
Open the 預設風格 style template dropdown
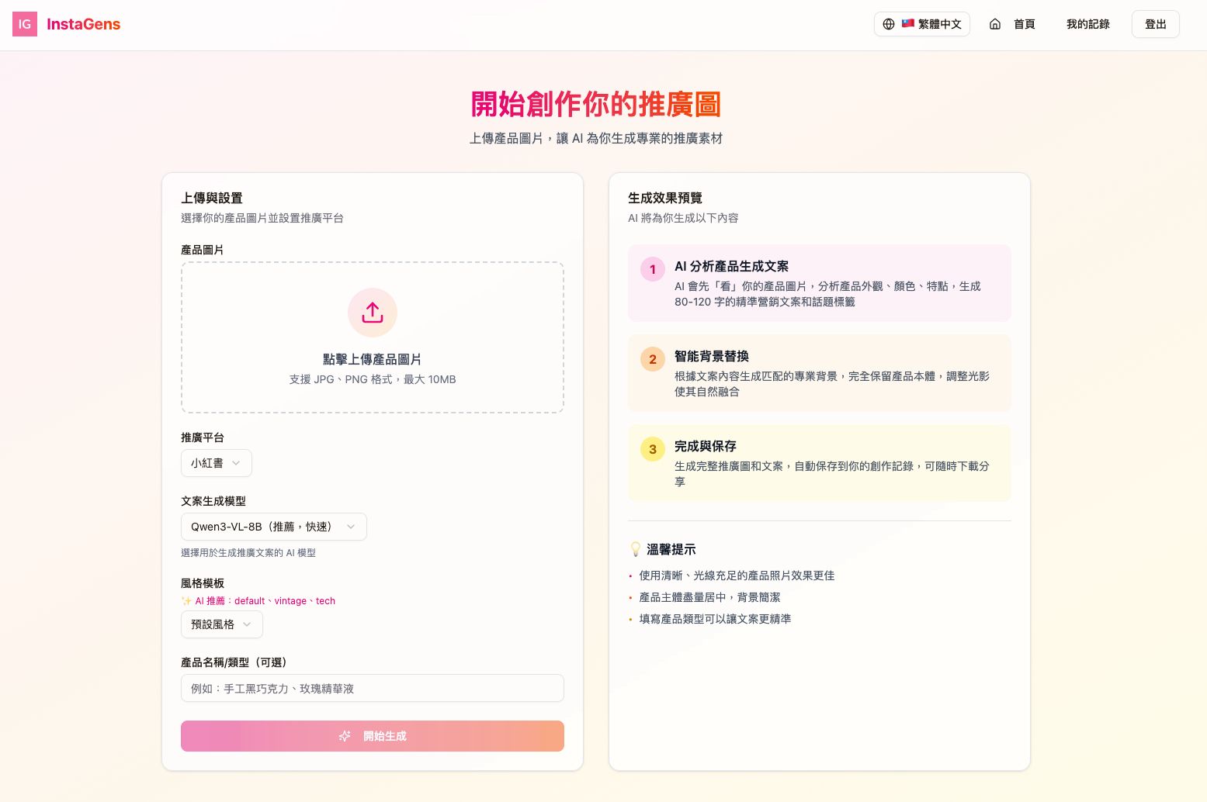point(221,624)
